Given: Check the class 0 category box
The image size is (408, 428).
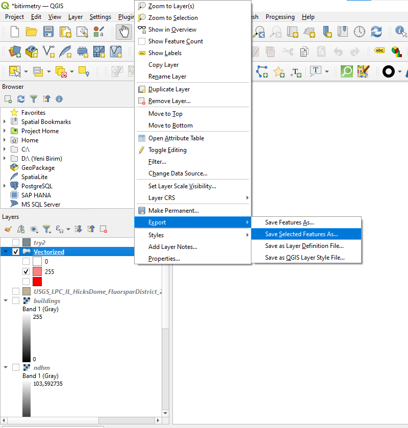Looking at the screenshot, I should pyautogui.click(x=26, y=261).
